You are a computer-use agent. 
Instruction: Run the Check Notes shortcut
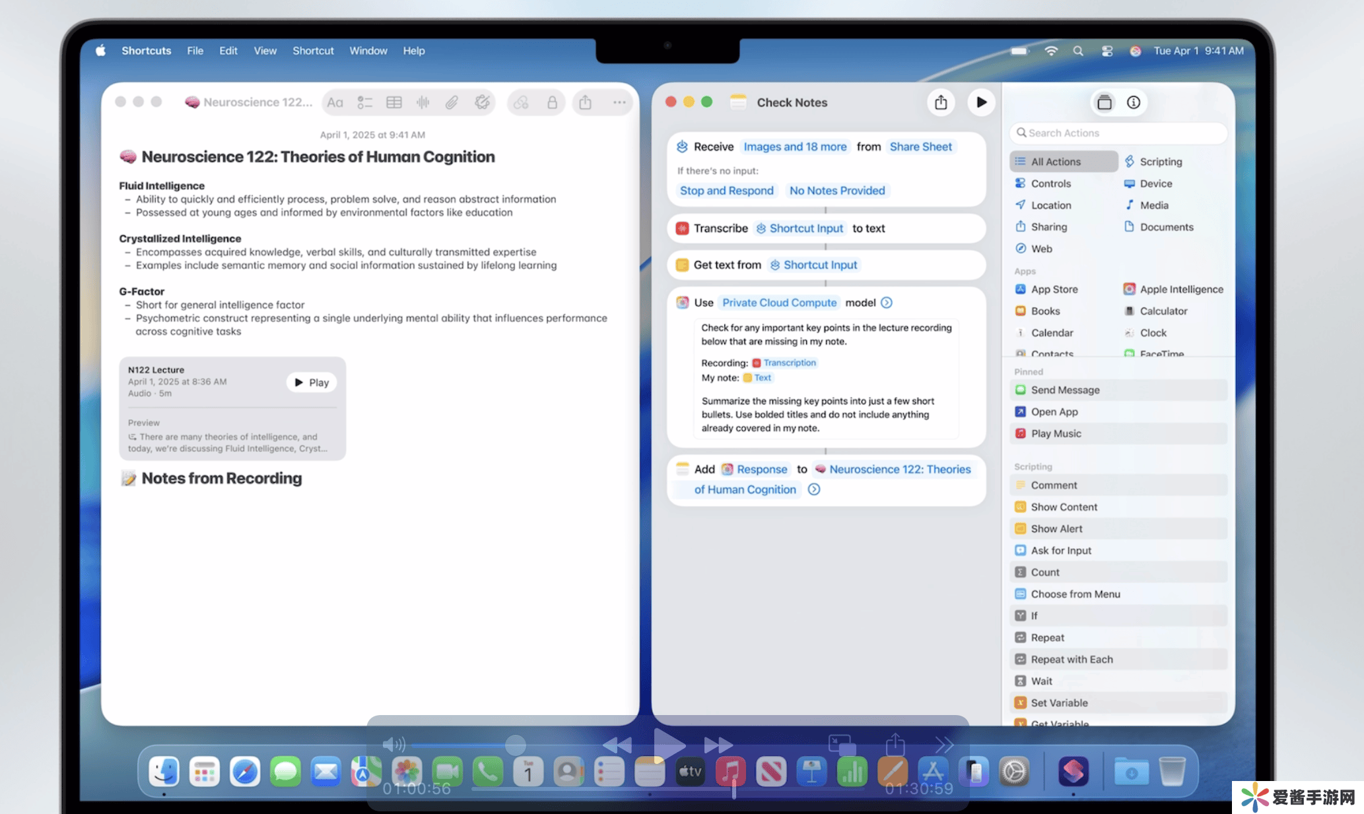(x=981, y=102)
